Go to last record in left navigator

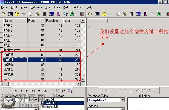coord(33,91)
